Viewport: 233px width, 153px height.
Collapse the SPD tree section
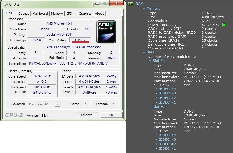point(144,53)
